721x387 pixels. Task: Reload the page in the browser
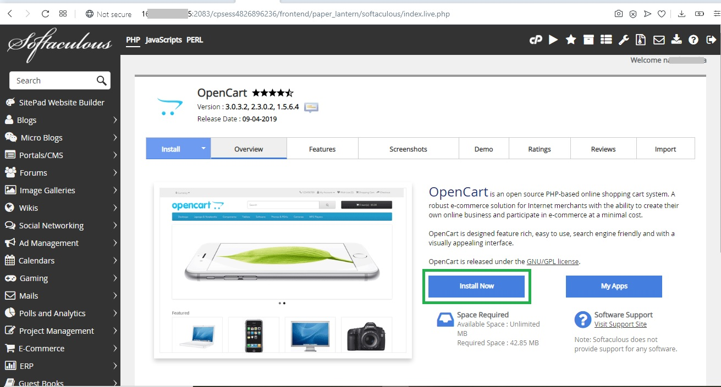(46, 14)
